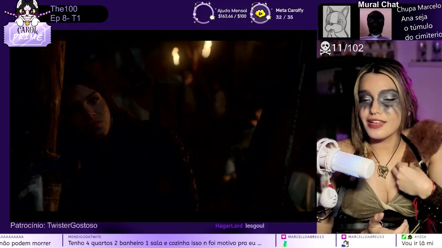
Task: Click the 'HagarLord' username
Action: [x=229, y=226]
